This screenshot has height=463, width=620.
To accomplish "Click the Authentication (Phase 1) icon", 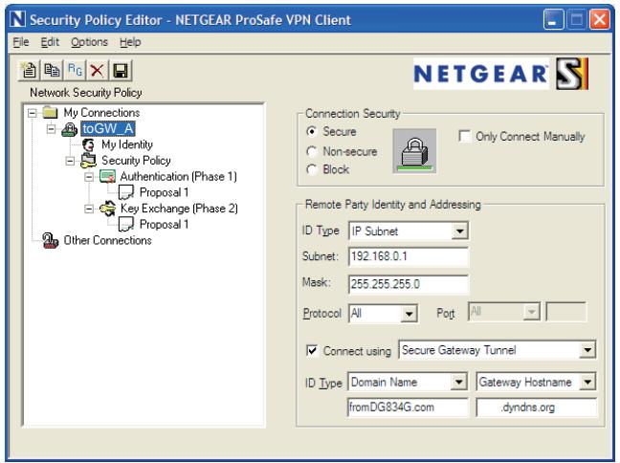I will 107,176.
